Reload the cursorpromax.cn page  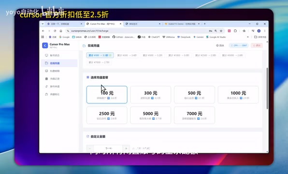(55, 31)
